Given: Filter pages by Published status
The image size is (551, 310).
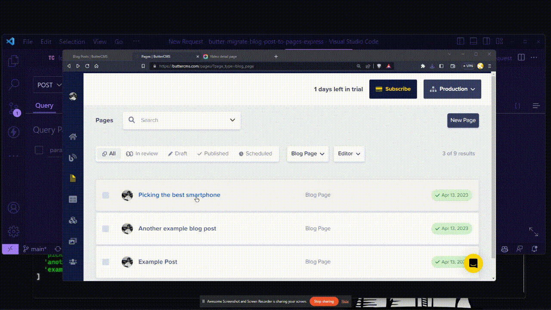Looking at the screenshot, I should coord(213,154).
